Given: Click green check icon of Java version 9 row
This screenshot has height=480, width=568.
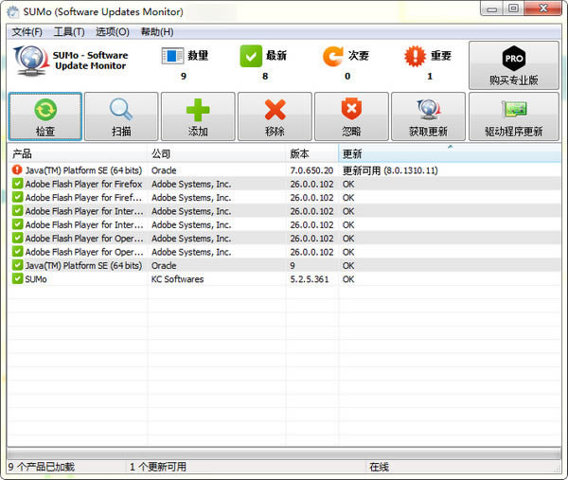Looking at the screenshot, I should [x=17, y=265].
